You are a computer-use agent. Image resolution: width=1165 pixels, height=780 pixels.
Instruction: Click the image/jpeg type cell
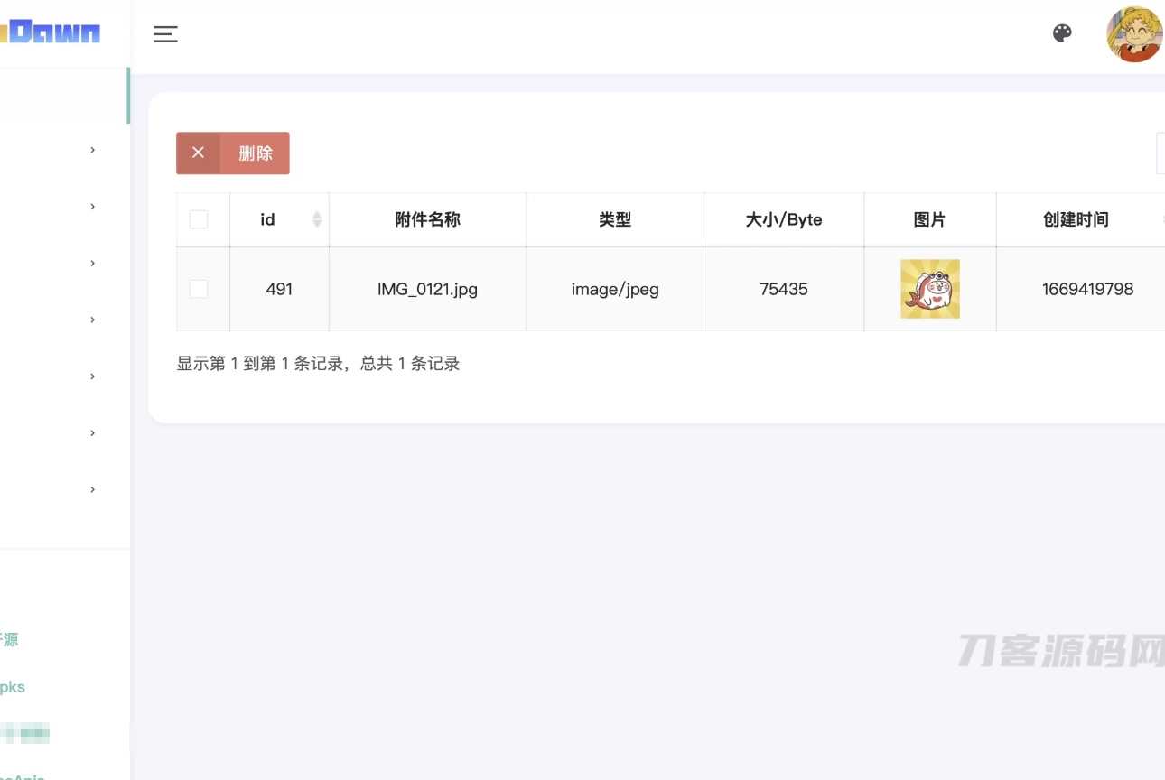point(615,290)
